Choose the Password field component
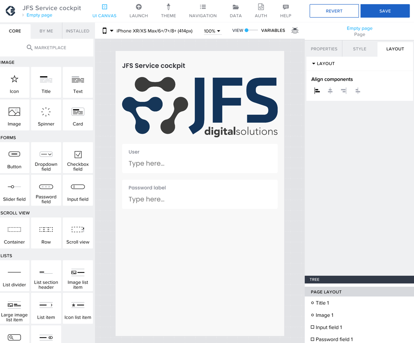Image resolution: width=414 pixels, height=343 pixels. tap(46, 191)
